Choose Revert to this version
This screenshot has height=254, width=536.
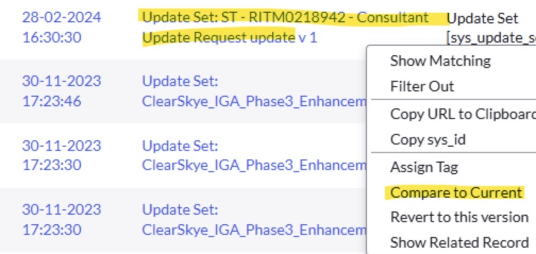coord(459,217)
